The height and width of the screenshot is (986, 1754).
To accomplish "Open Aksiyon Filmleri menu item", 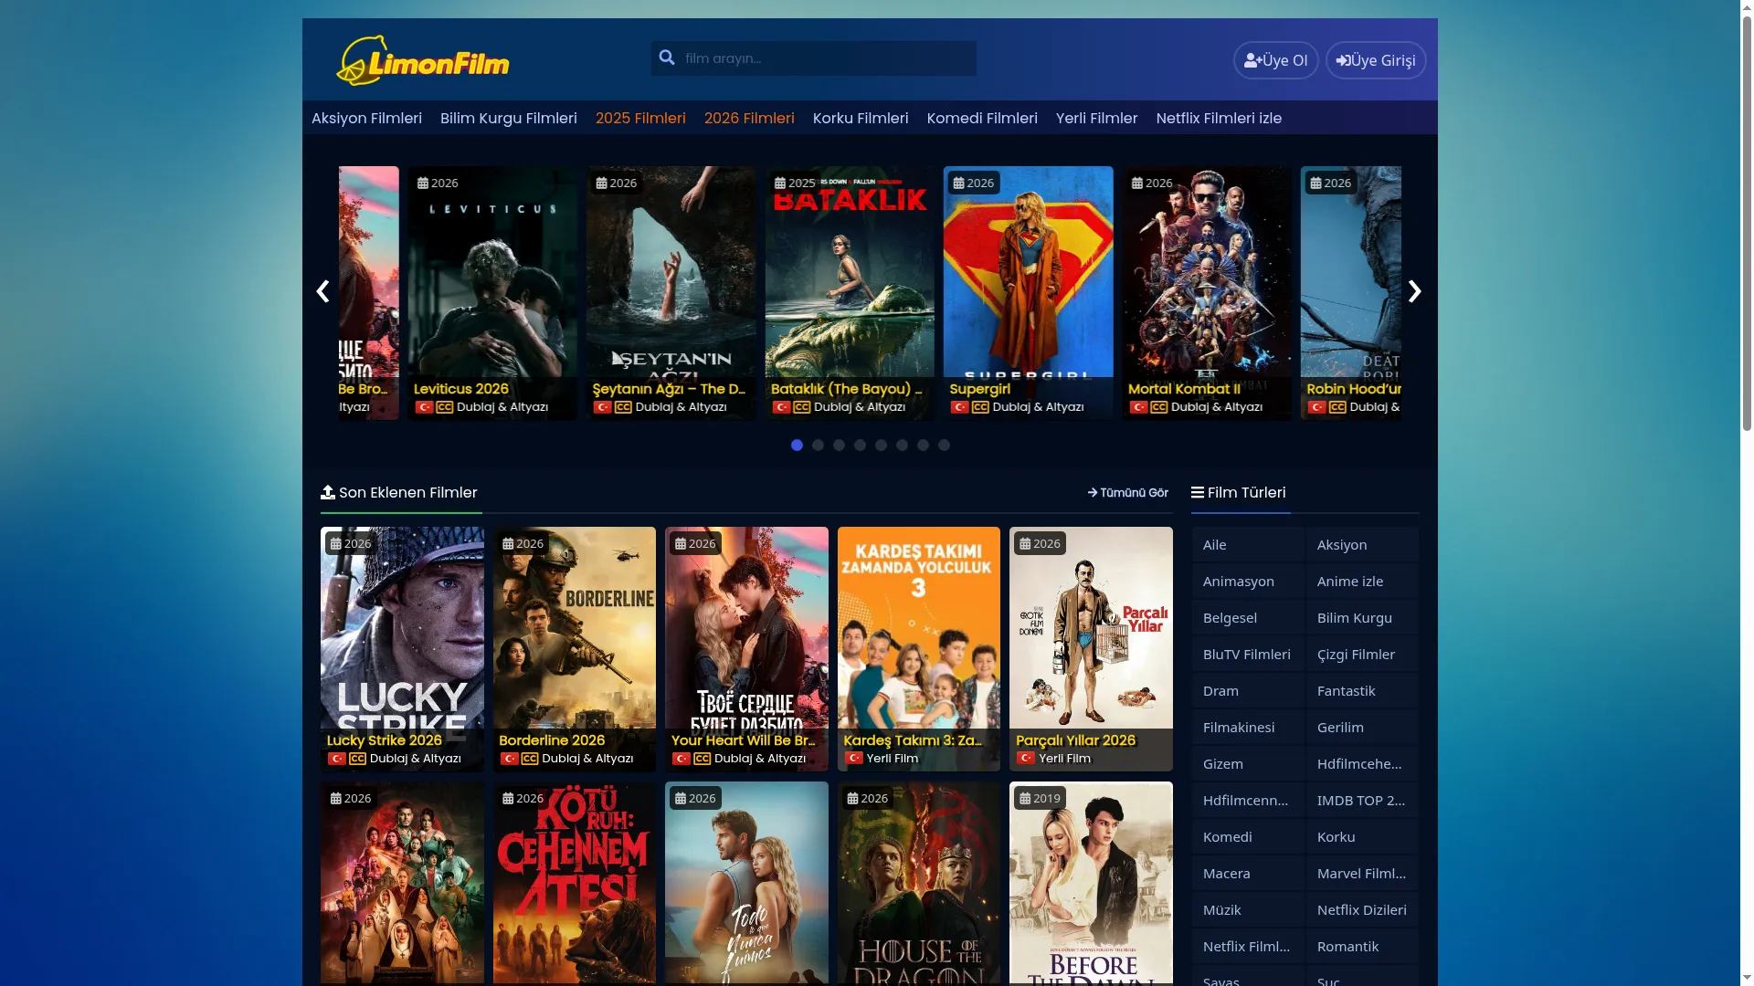I will tap(366, 118).
